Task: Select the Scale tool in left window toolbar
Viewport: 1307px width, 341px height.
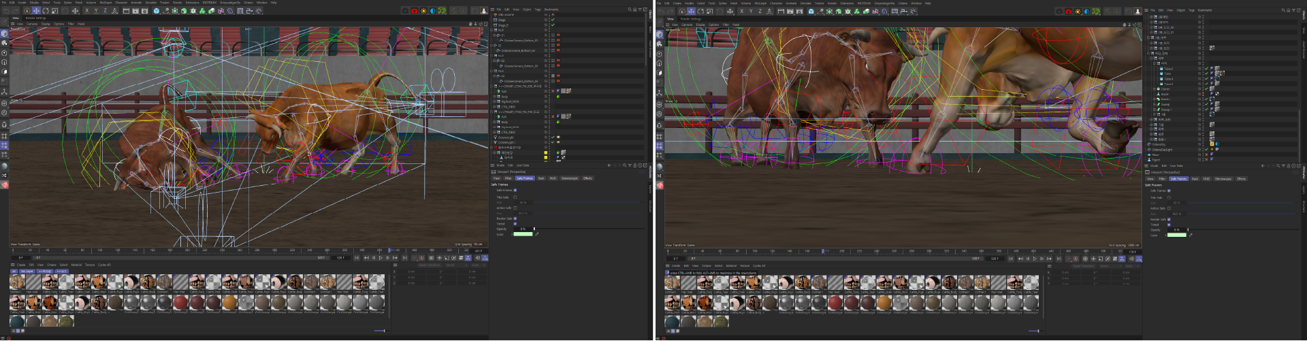Action: 54,11
